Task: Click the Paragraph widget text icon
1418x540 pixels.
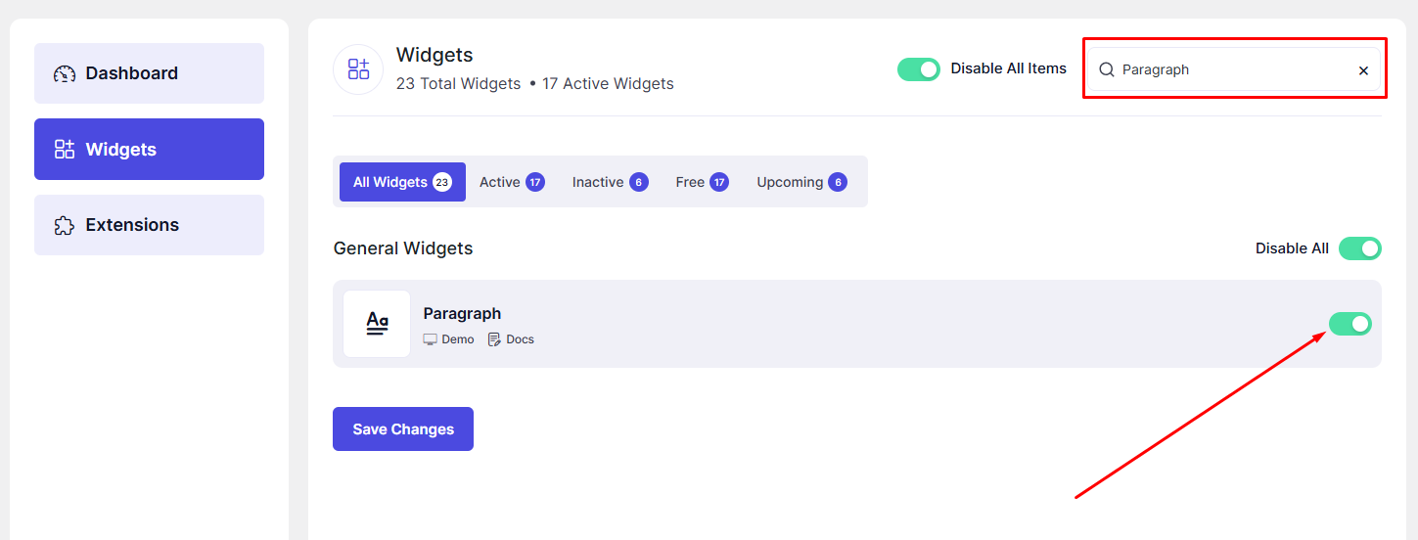Action: (377, 324)
